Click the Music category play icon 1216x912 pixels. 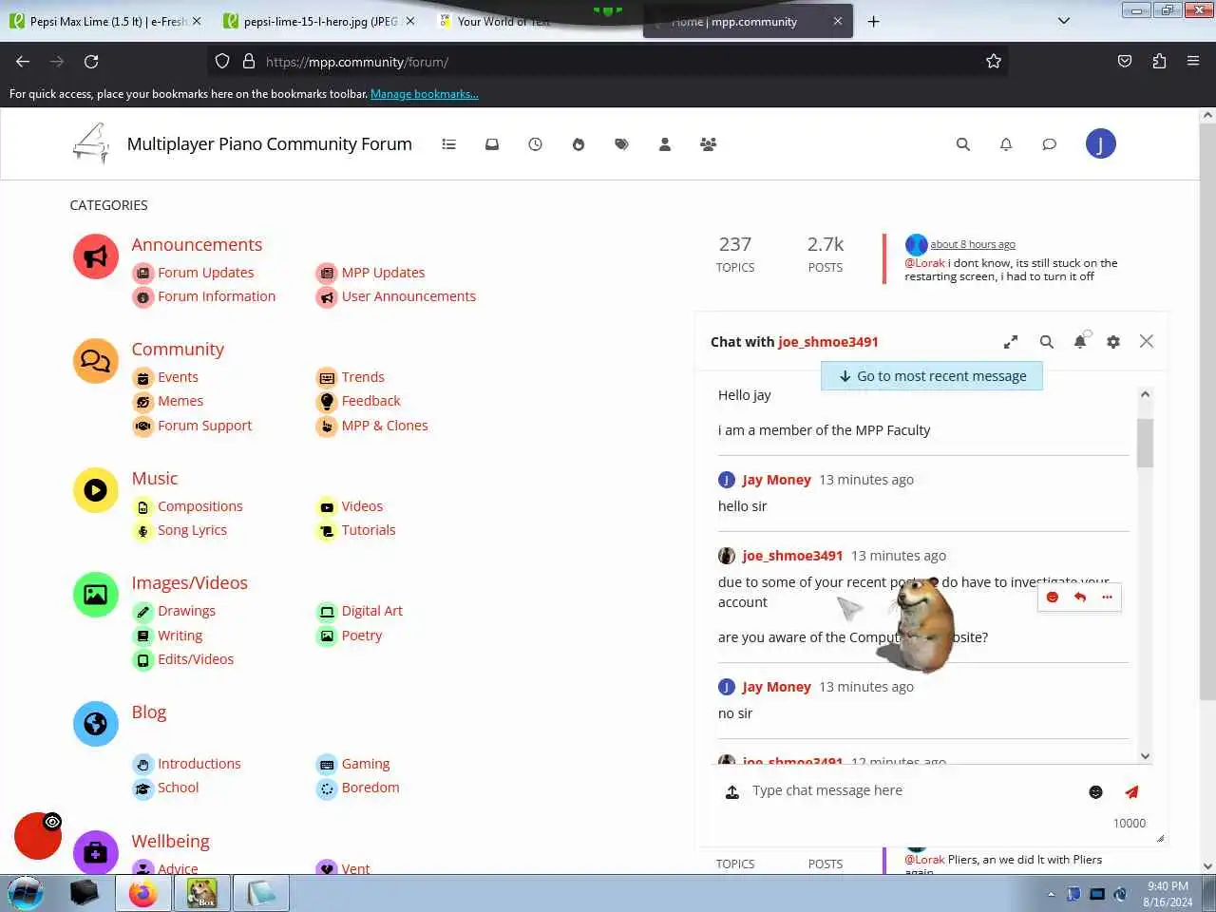[96, 490]
